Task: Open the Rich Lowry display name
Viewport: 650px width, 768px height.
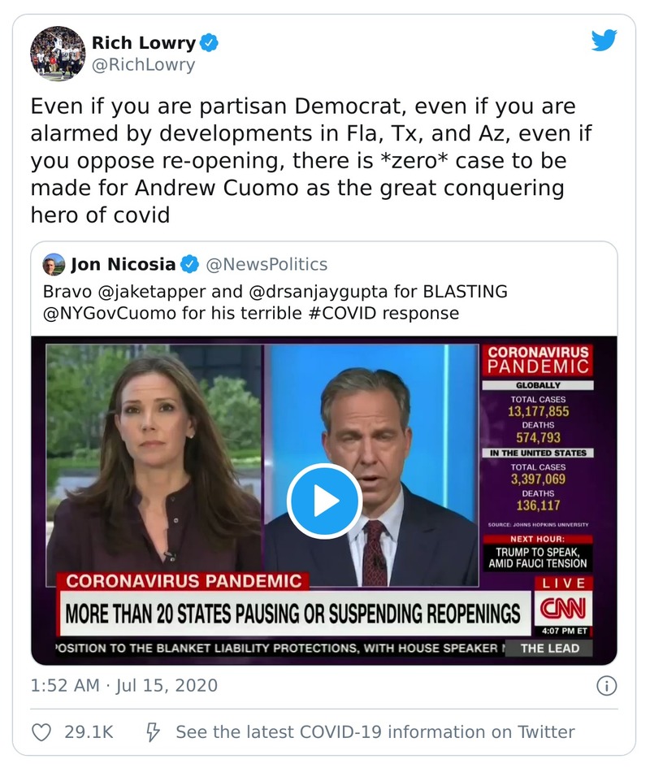Action: 143,43
